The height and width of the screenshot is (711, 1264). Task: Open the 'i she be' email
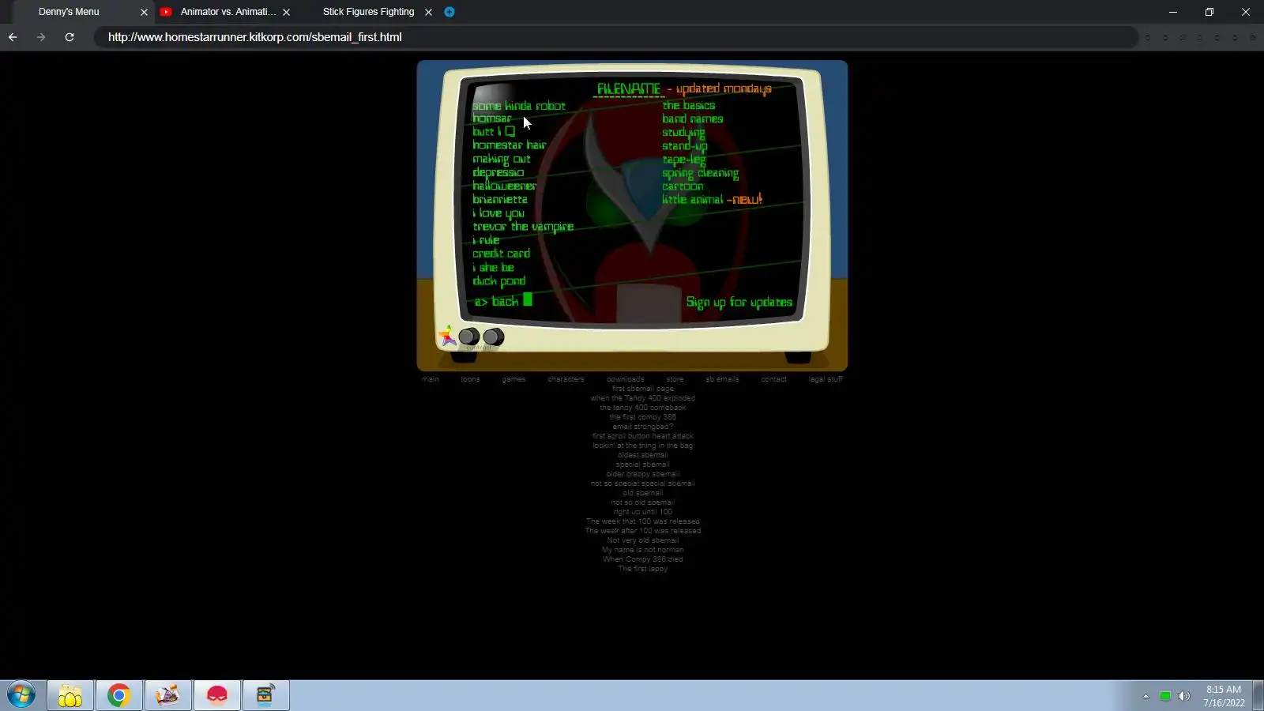coord(494,267)
